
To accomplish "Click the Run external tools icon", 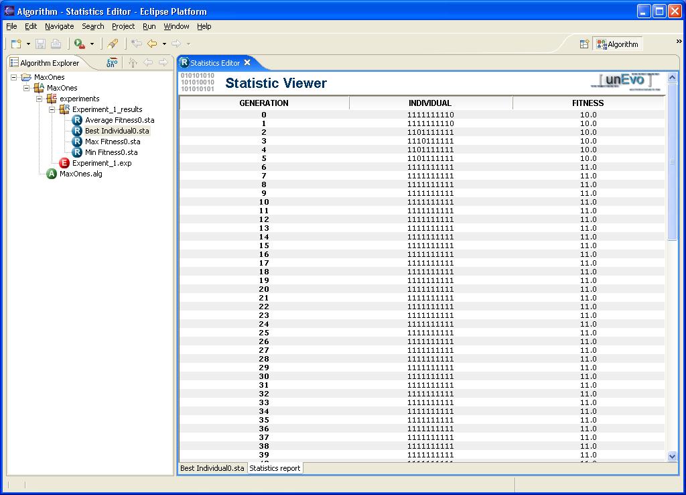I will click(80, 44).
